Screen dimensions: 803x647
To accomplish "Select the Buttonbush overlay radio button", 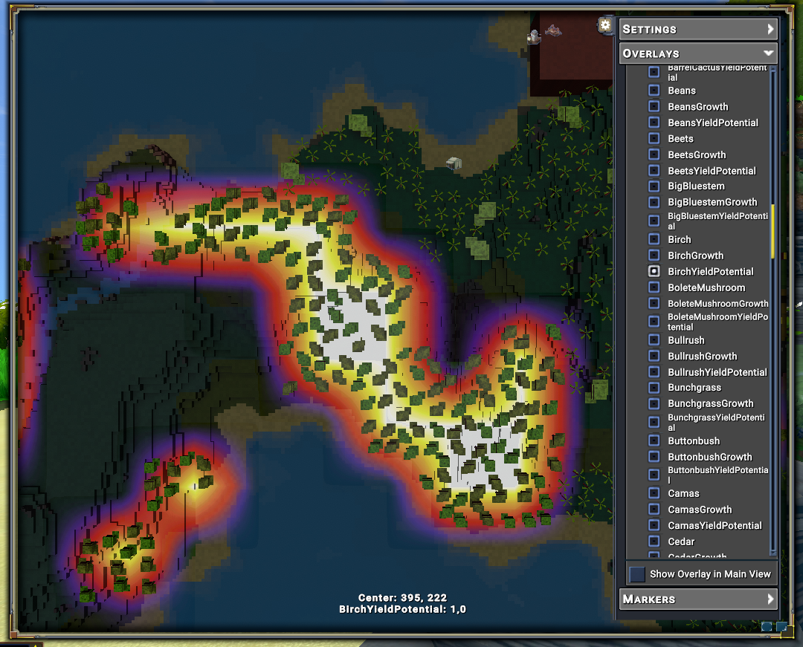I will pyautogui.click(x=654, y=441).
